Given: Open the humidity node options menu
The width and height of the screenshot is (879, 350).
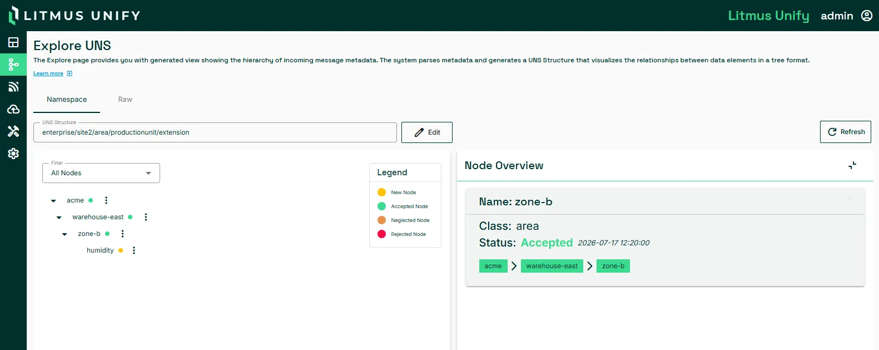Looking at the screenshot, I should (134, 250).
